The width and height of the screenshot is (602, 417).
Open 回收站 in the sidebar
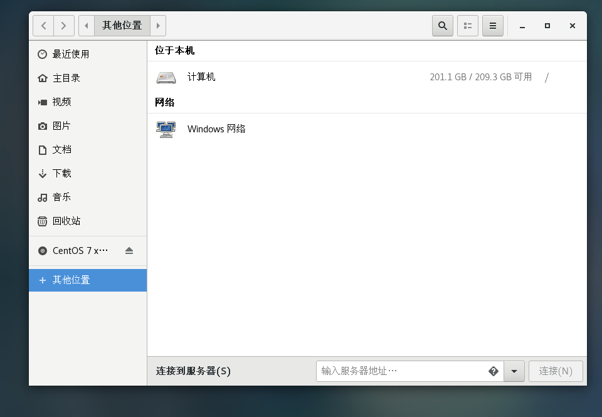point(88,221)
